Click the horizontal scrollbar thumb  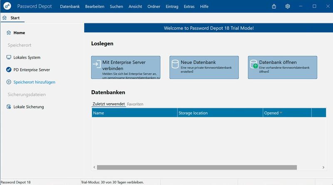[197, 168]
